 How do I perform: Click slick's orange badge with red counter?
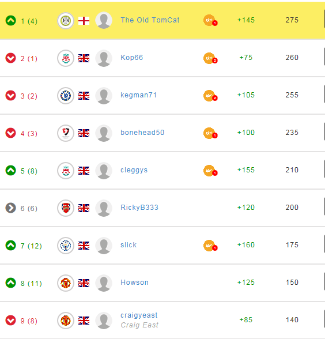(x=210, y=246)
